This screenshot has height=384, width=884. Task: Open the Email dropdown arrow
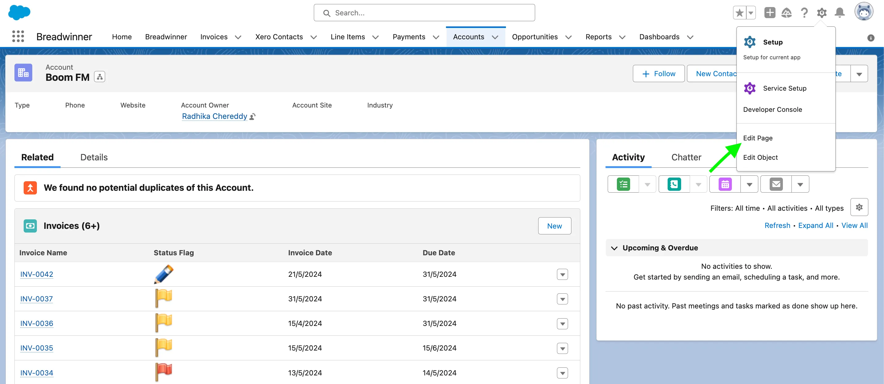click(800, 184)
